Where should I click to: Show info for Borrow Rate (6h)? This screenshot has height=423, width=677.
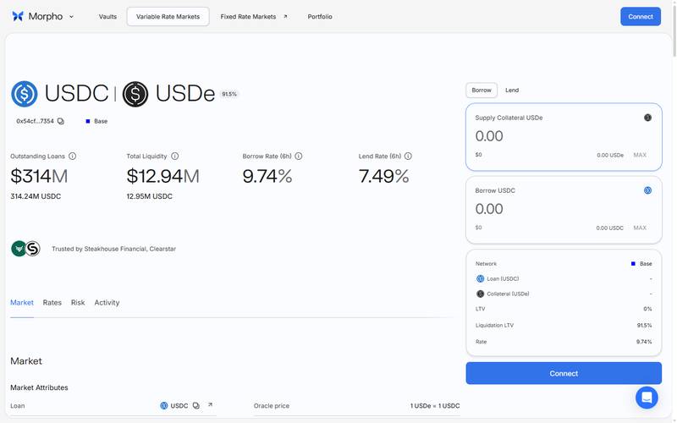click(x=299, y=157)
